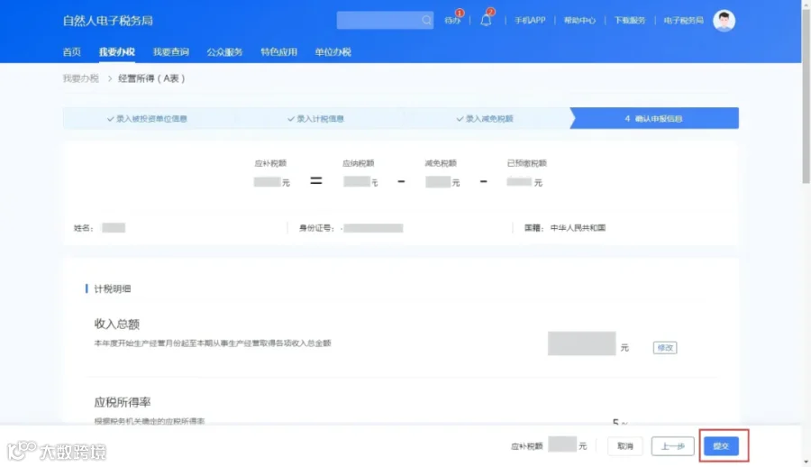Click the header search input field
This screenshot has width=811, height=467.
click(379, 20)
